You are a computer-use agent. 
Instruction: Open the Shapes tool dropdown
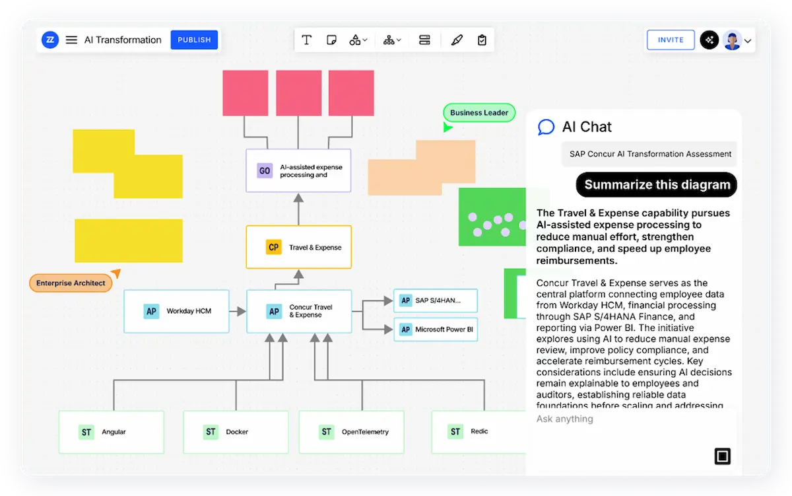point(358,40)
